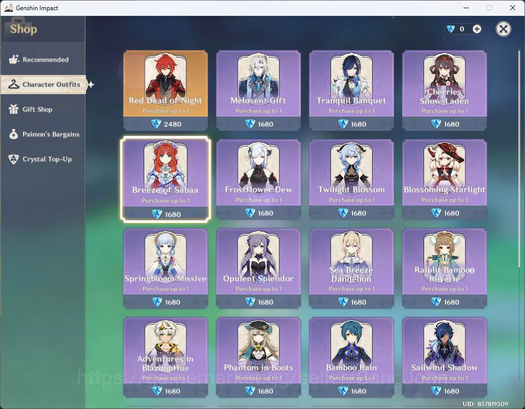Select the Springbloom Missive outfit

click(x=165, y=268)
